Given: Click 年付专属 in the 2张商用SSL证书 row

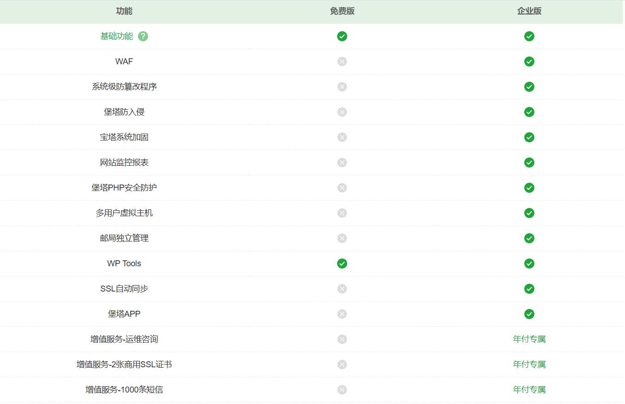Looking at the screenshot, I should [529, 365].
